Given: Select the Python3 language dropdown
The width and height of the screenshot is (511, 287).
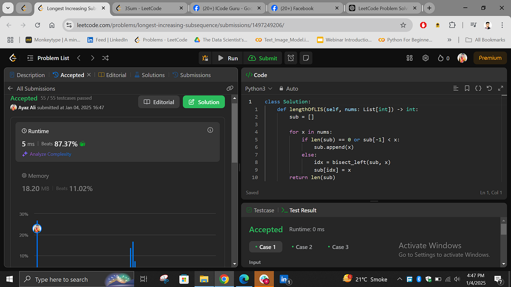Looking at the screenshot, I should [x=258, y=88].
